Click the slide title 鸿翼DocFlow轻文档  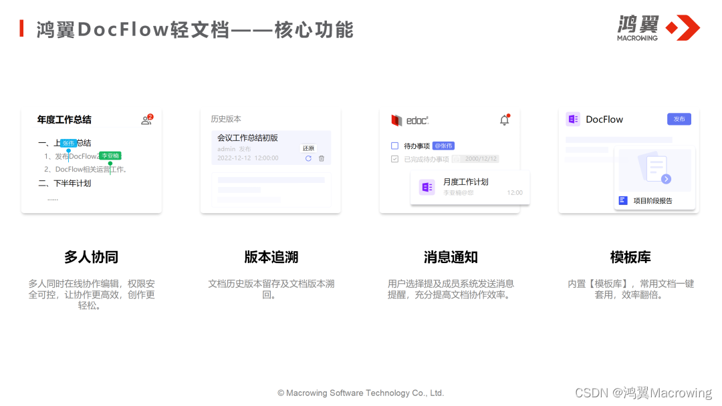134,29
